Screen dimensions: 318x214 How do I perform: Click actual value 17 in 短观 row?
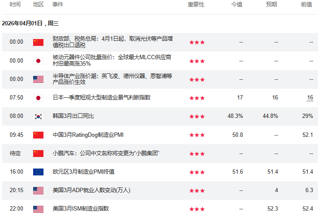point(240,98)
